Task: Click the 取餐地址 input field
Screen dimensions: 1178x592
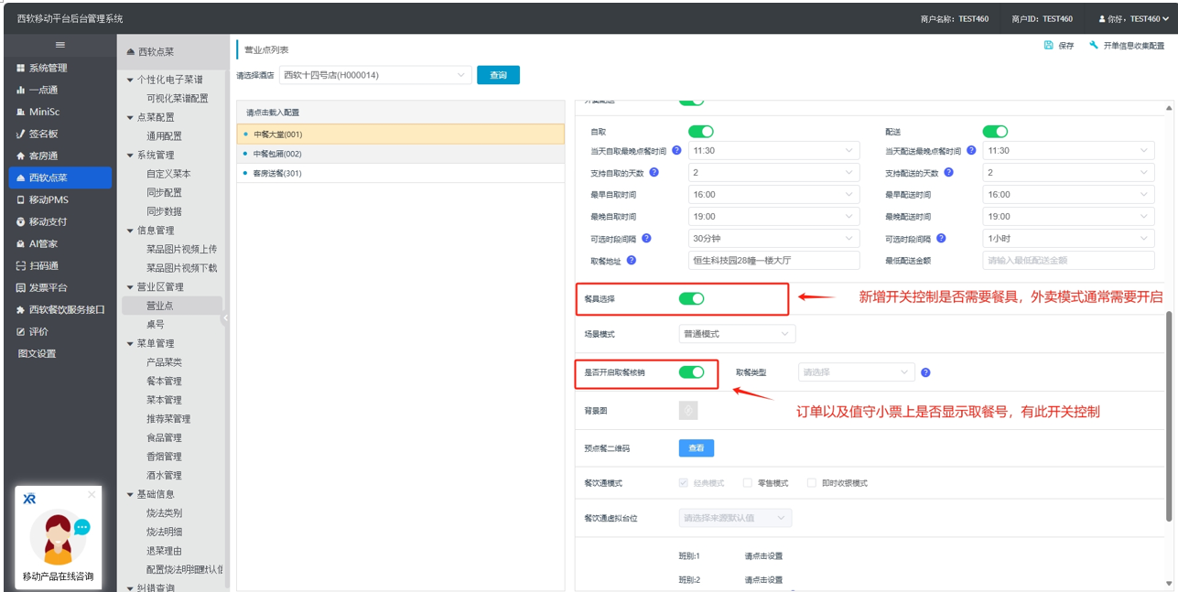Action: 774,261
